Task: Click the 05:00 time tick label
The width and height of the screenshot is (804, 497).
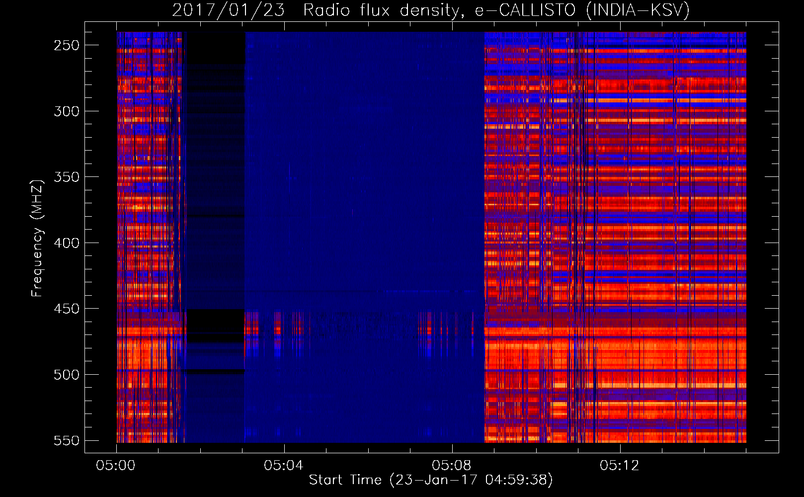Action: click(x=116, y=466)
